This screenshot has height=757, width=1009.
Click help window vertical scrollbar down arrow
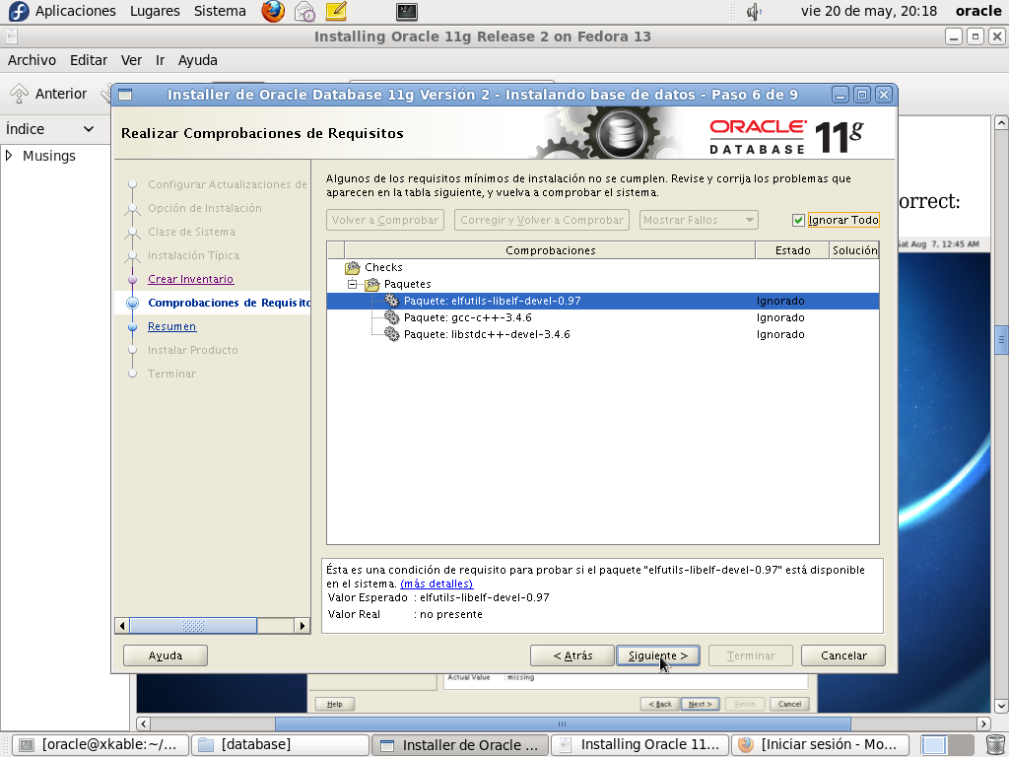[x=1001, y=706]
